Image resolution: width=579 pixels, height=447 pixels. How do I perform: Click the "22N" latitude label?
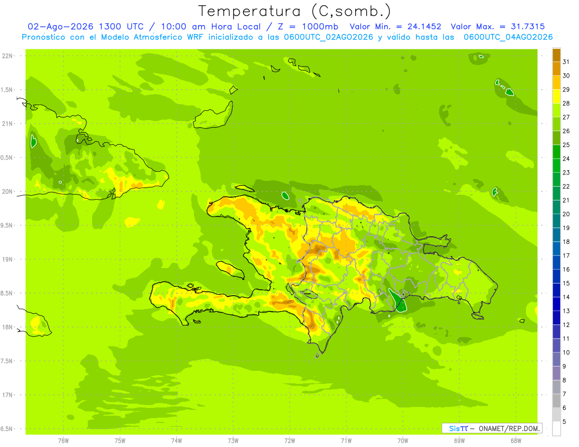(8, 56)
